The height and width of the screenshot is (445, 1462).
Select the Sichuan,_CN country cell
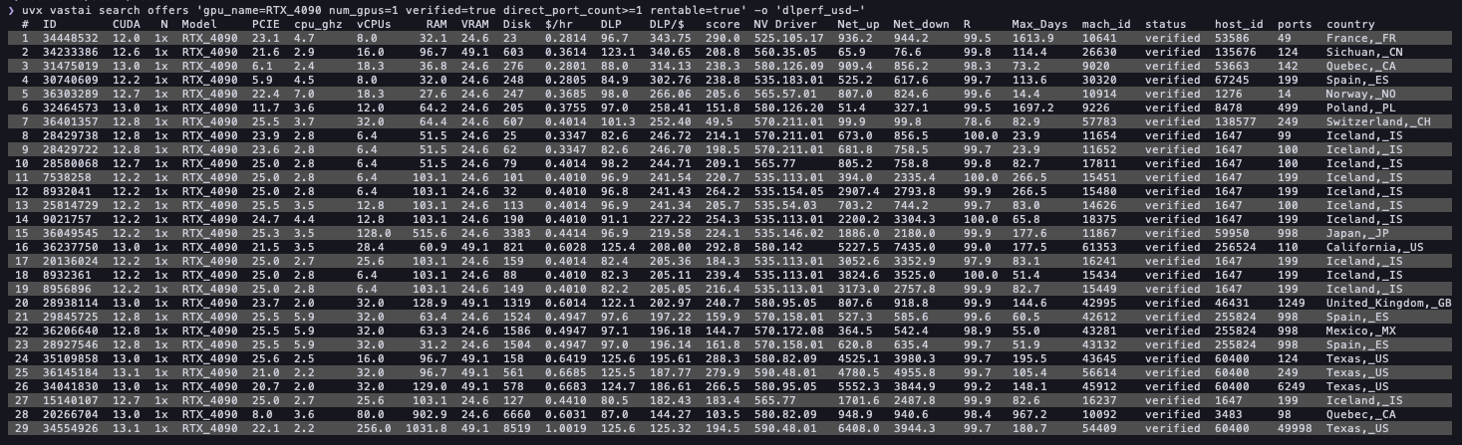click(1364, 52)
